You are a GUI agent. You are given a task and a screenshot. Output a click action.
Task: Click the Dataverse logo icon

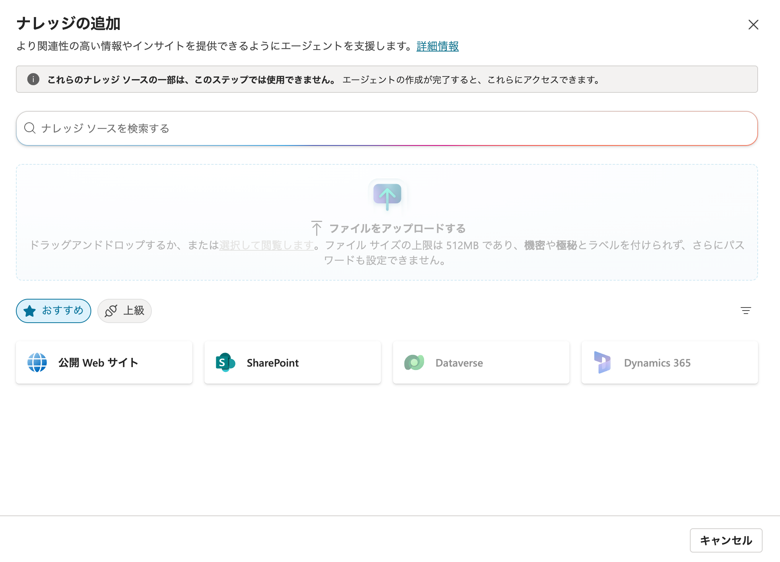click(414, 362)
